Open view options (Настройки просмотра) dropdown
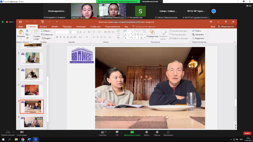 (x=150, y=2)
